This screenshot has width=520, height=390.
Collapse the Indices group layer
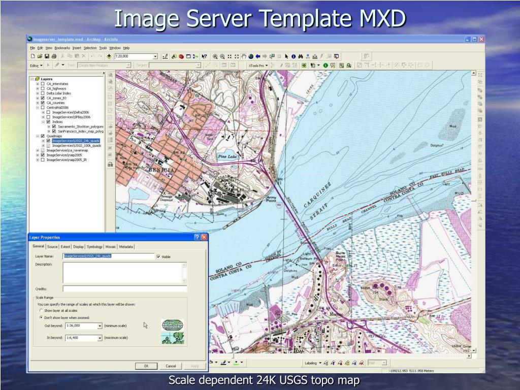pyautogui.click(x=43, y=122)
